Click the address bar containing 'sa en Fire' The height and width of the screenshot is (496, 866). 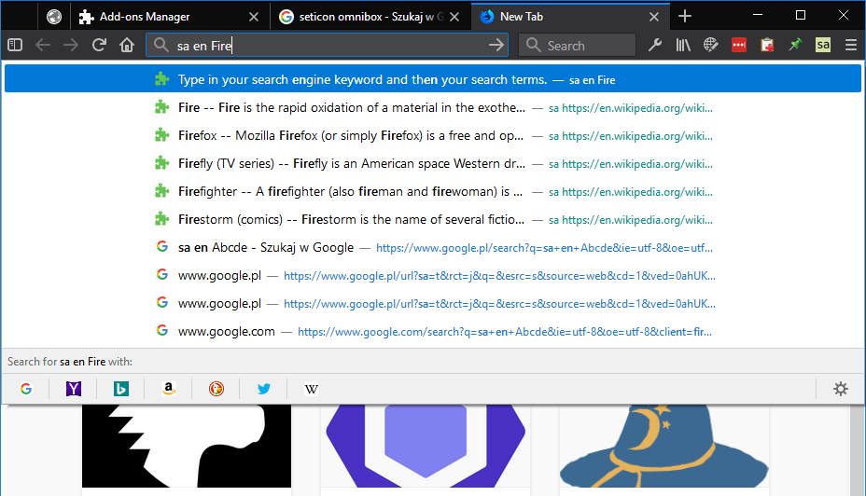[x=327, y=46]
